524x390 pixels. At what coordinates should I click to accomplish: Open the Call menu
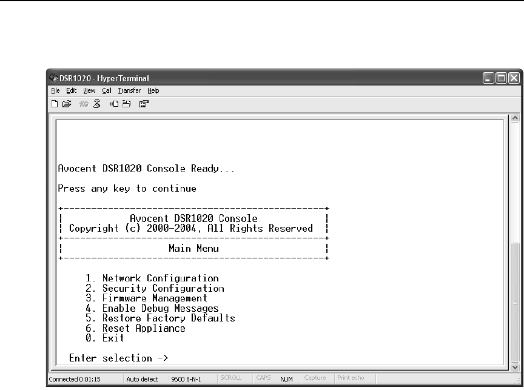pos(107,90)
